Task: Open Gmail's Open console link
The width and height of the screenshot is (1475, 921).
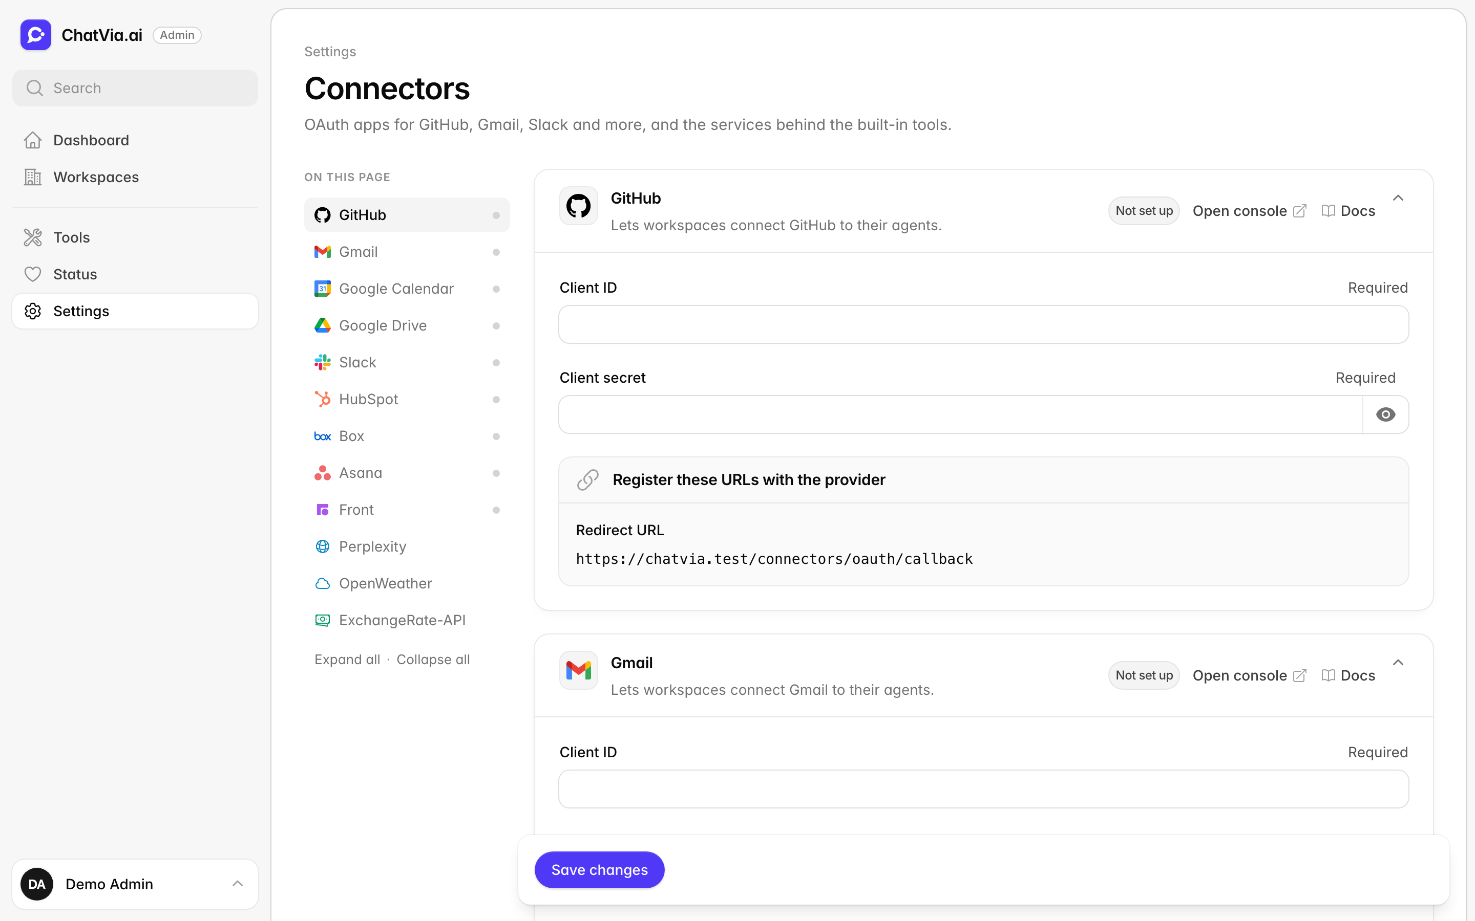Action: tap(1250, 675)
